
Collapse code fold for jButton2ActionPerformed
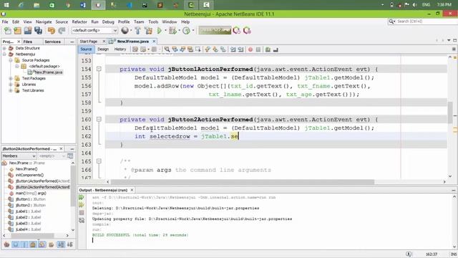tap(99, 120)
